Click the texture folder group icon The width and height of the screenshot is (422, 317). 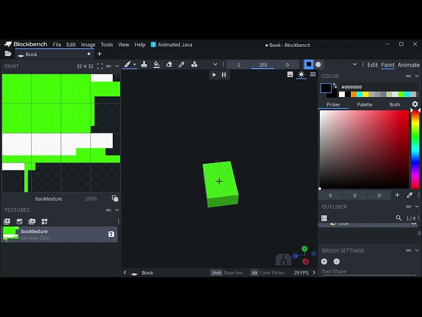(32, 222)
